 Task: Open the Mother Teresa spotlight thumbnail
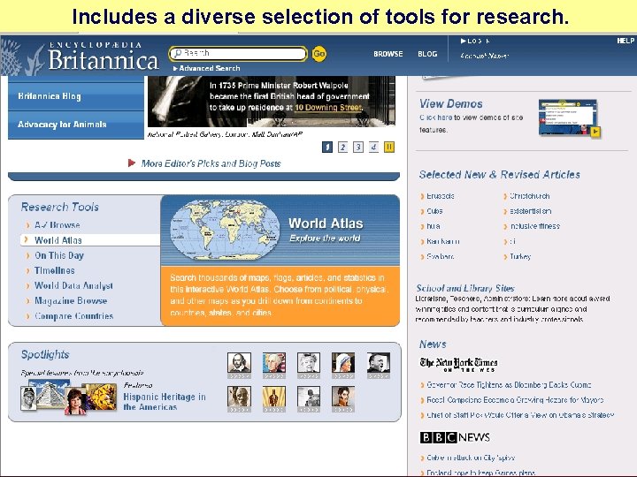(x=343, y=365)
